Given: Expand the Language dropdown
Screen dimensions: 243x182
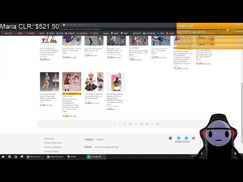Looking at the screenshot, I should click(x=106, y=140).
